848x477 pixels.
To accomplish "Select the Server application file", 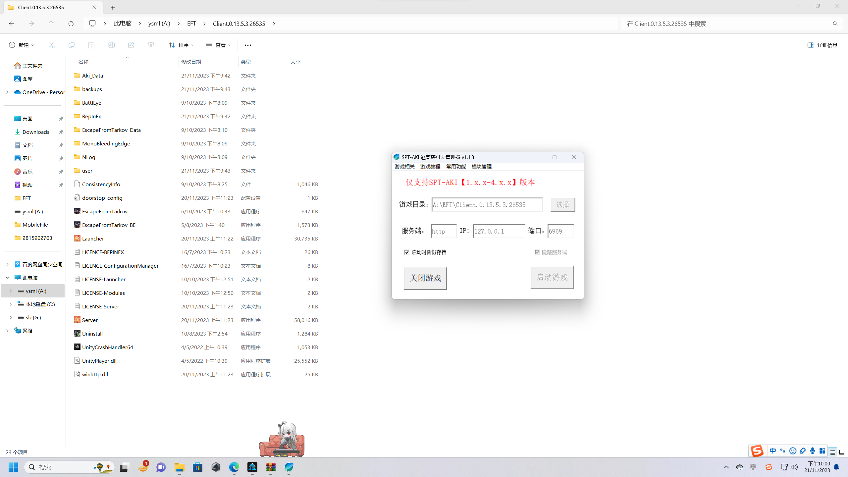I will (90, 320).
